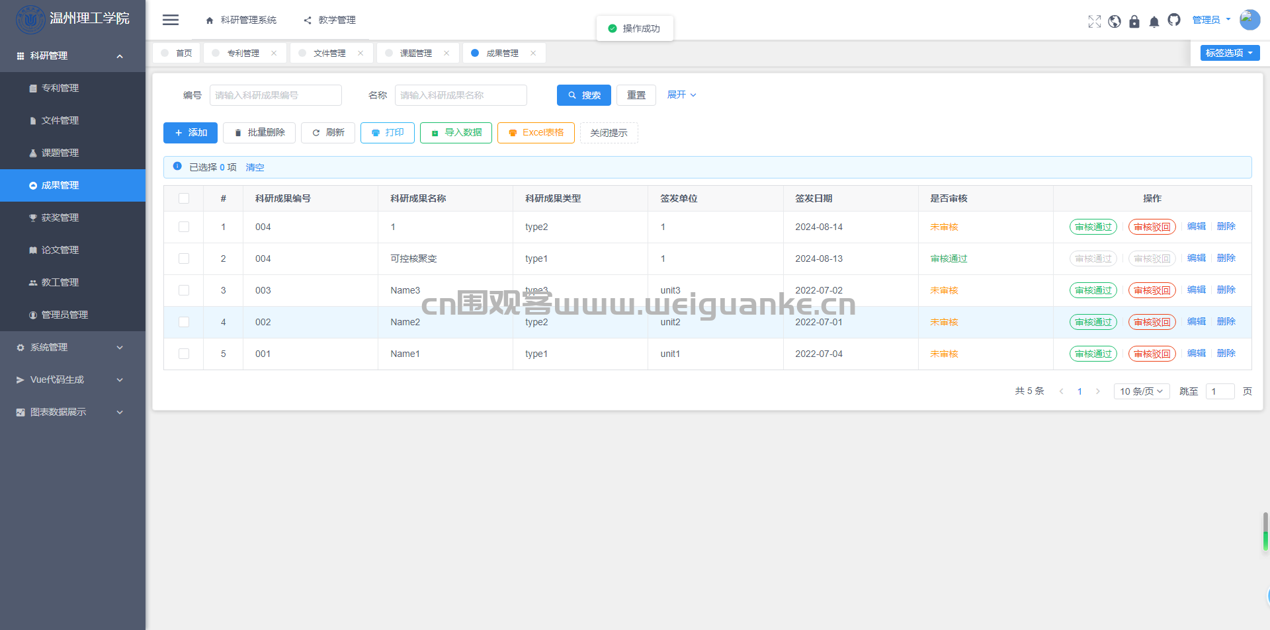
Task: Check the checkbox for row 004 dated 2024-08-14
Action: pyautogui.click(x=184, y=227)
